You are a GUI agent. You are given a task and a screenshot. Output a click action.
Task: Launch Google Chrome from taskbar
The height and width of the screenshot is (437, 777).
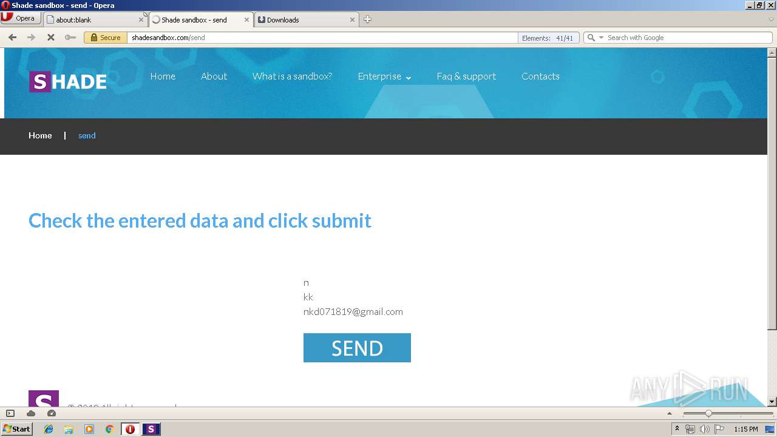click(109, 429)
